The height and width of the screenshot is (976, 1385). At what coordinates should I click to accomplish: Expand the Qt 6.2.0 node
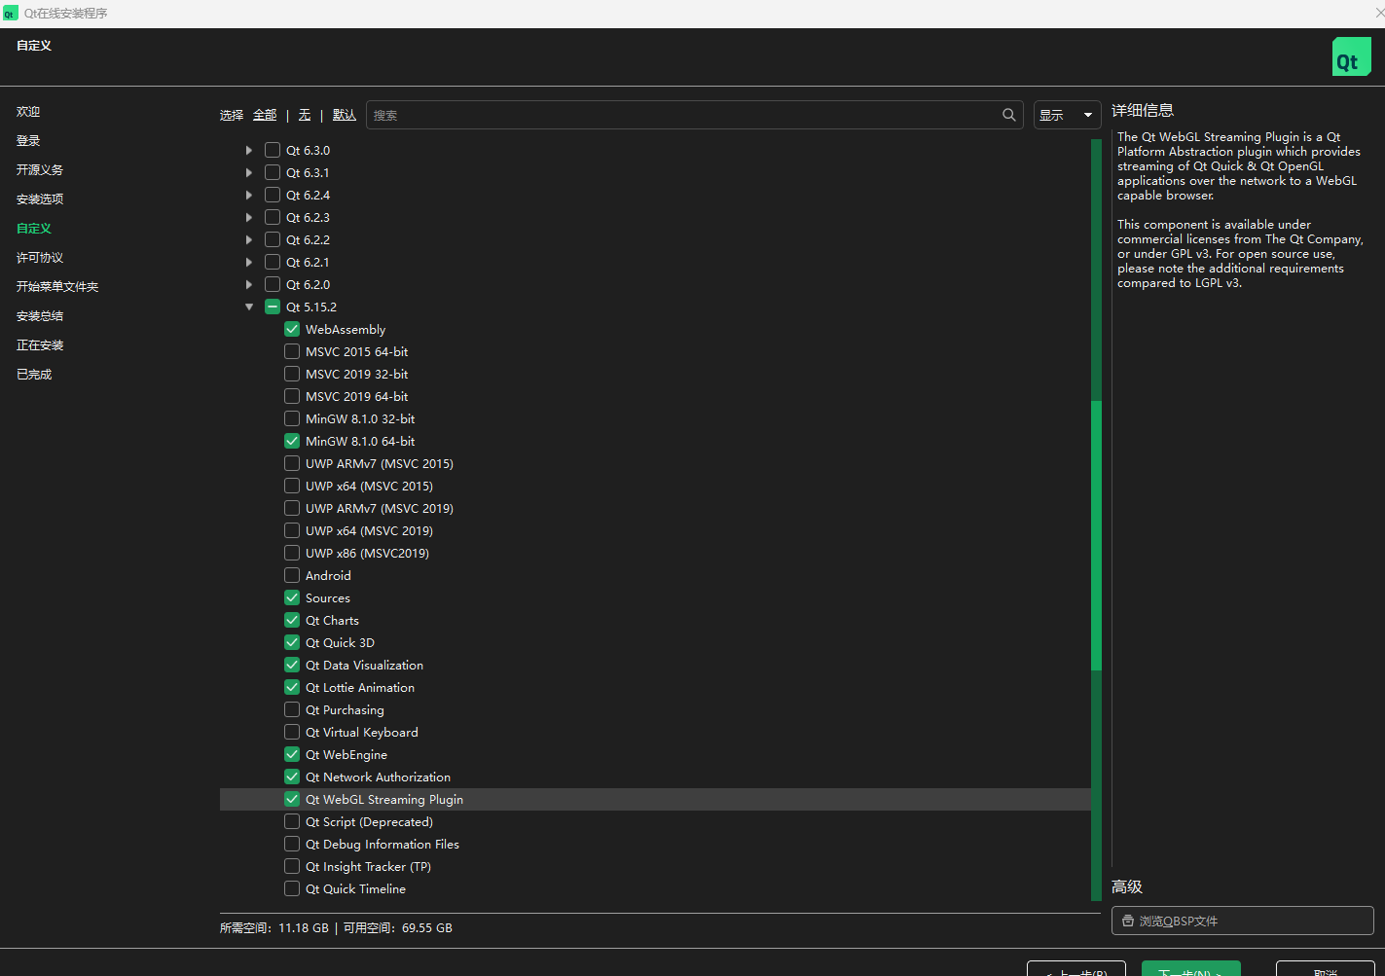tap(249, 284)
